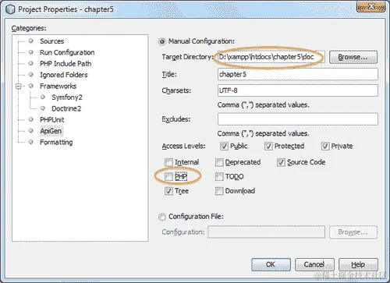The height and width of the screenshot is (283, 390).
Task: Click the bullet icon next to Sources
Action: coord(31,41)
